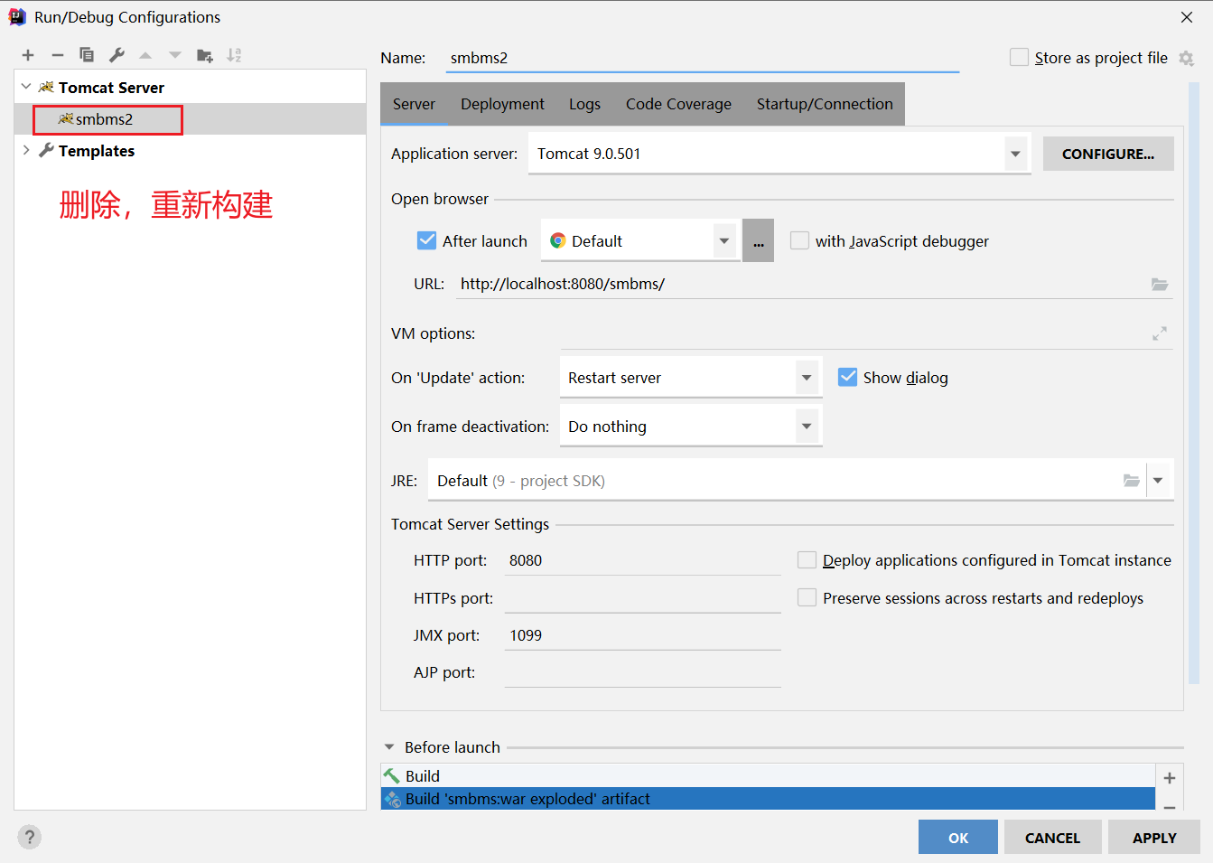Open the Startup/Connection tab
1213x863 pixels.
pyautogui.click(x=824, y=104)
